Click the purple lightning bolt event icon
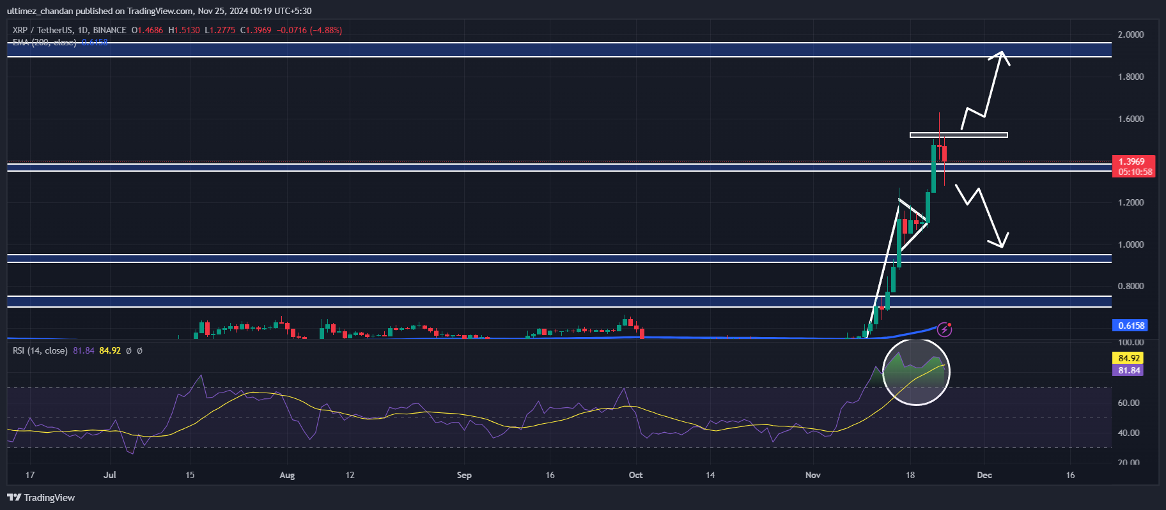 [x=944, y=329]
